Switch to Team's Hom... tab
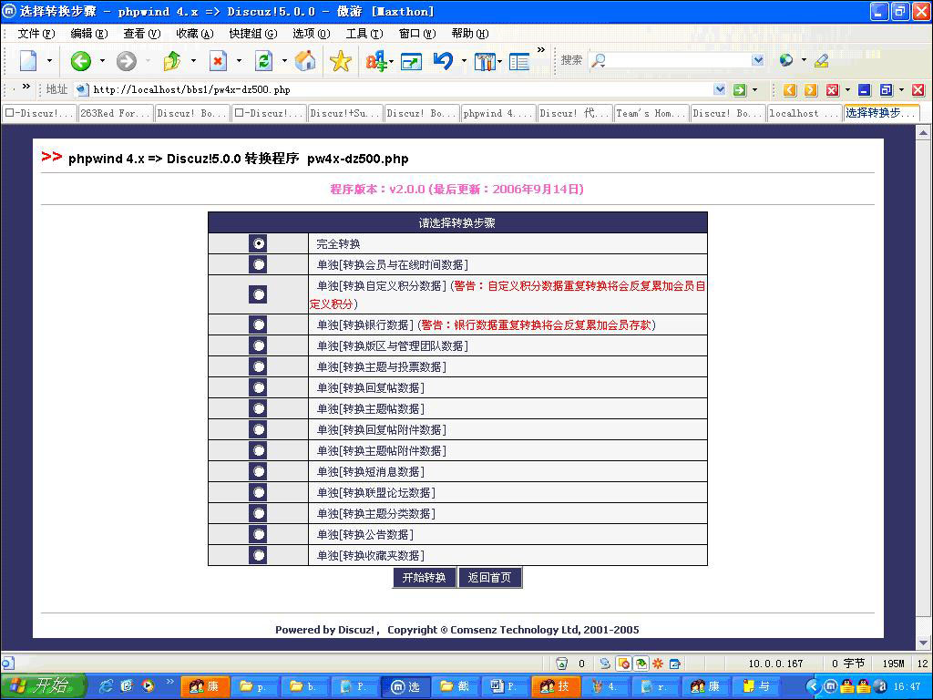Screen dimensions: 933x700 (651, 113)
